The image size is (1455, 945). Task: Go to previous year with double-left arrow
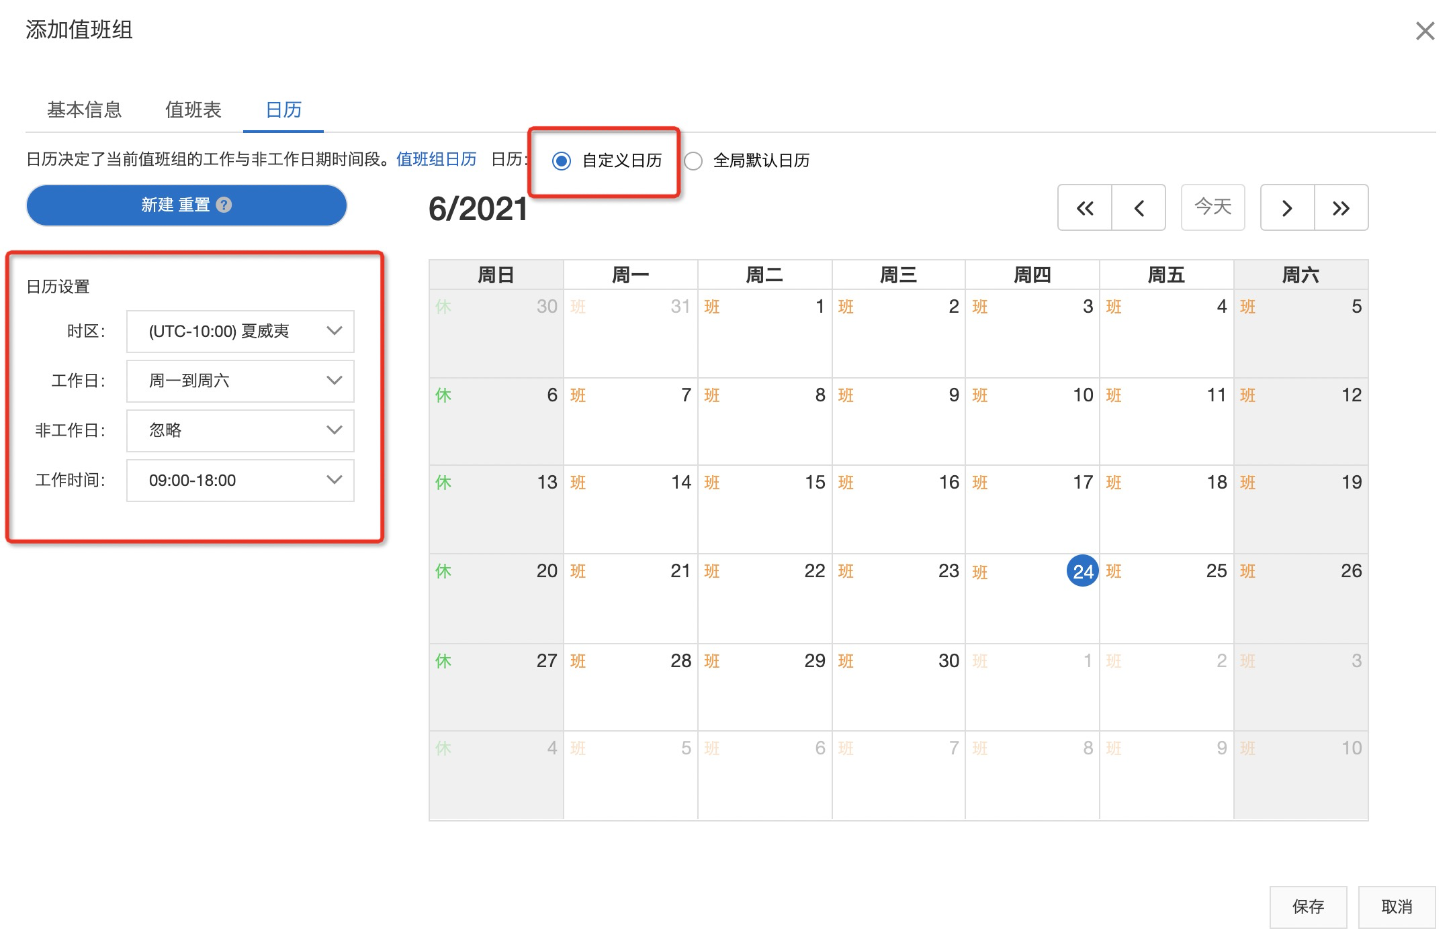(1084, 208)
